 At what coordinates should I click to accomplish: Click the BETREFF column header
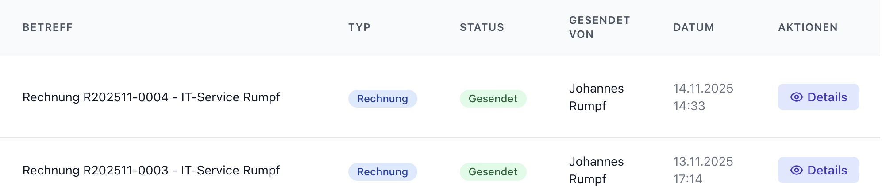tap(47, 27)
